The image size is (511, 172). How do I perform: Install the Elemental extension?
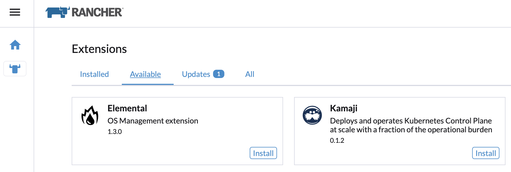tap(263, 153)
